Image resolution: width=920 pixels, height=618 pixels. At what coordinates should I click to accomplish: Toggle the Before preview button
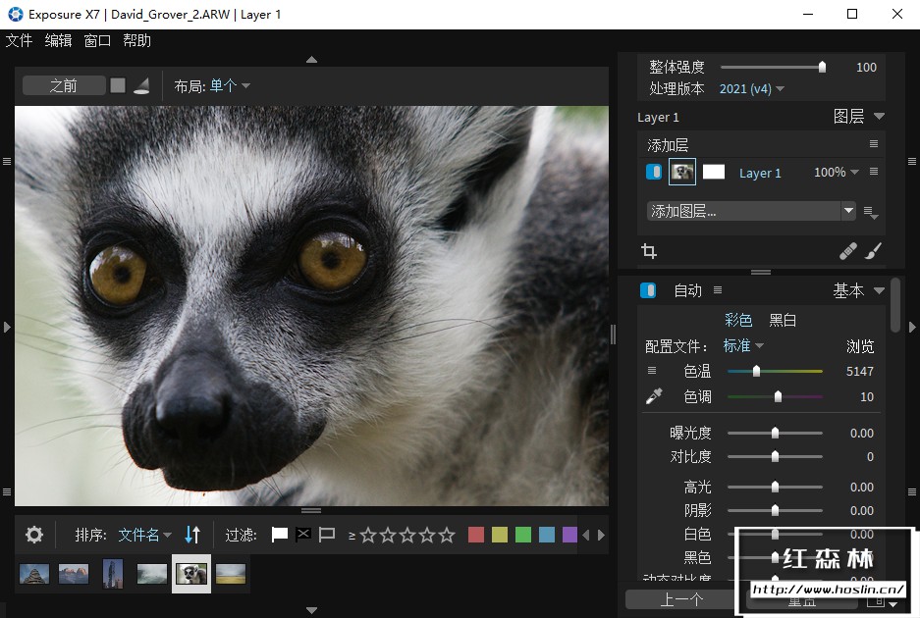pos(64,85)
